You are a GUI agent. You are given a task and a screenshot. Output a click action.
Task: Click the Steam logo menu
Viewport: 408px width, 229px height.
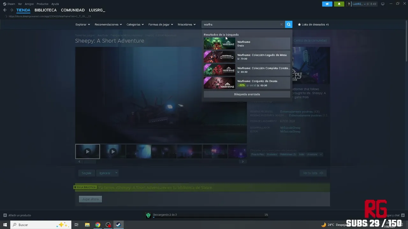[4, 4]
